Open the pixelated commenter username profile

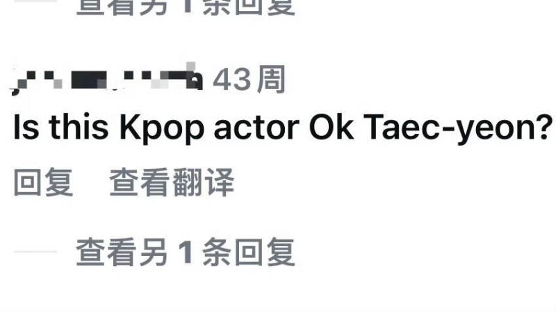coord(108,80)
